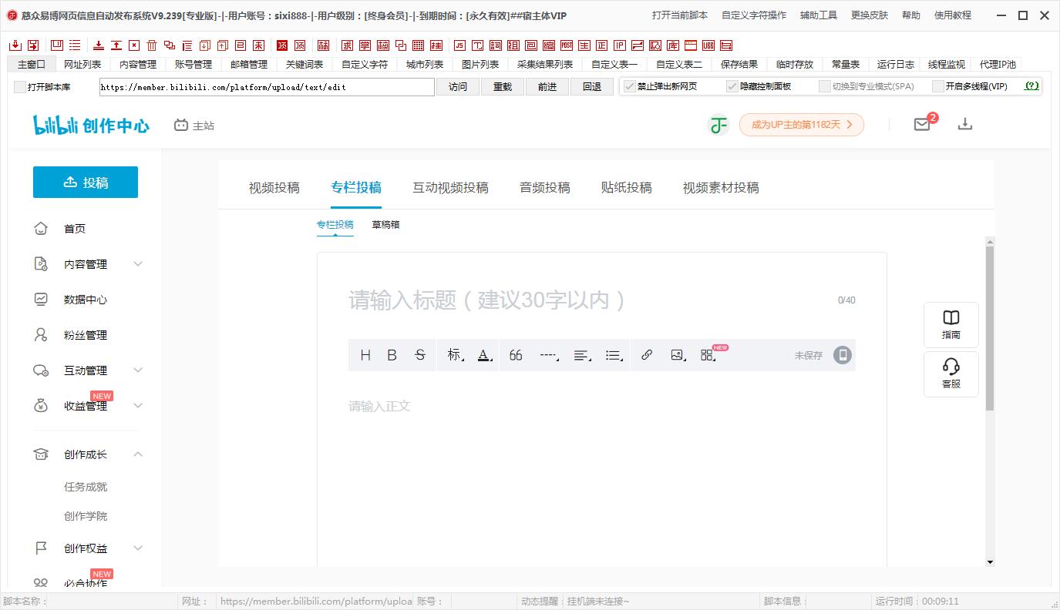Toggle 切换到专业模式(SPA) checkbox

pyautogui.click(x=825, y=86)
